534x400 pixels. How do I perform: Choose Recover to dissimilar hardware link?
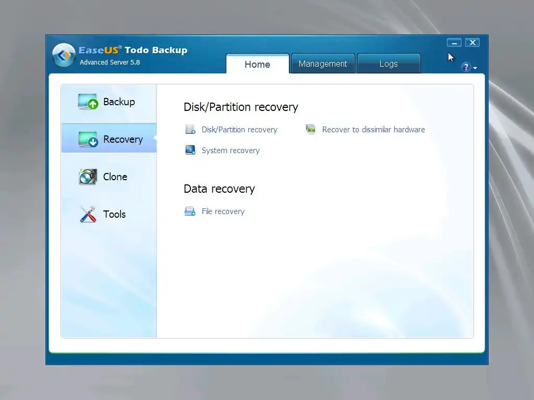point(373,130)
